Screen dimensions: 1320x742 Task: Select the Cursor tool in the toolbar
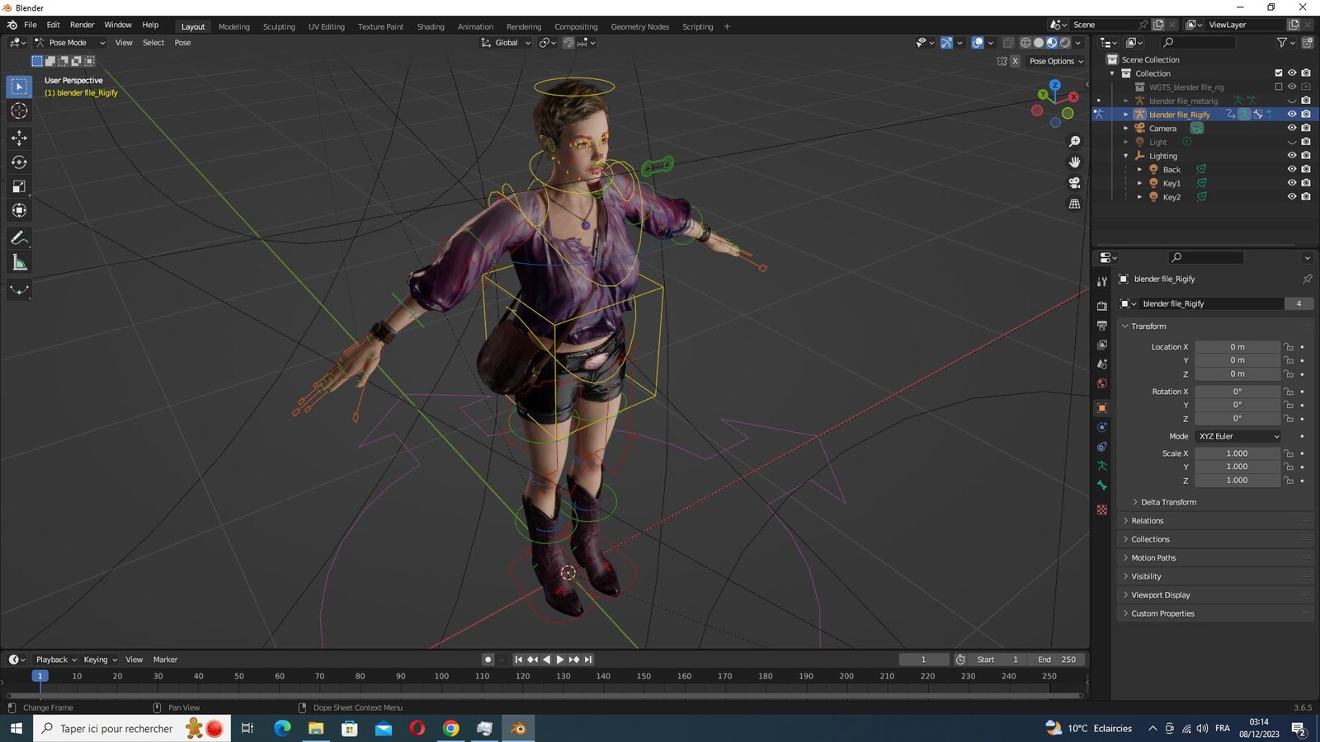(x=19, y=111)
